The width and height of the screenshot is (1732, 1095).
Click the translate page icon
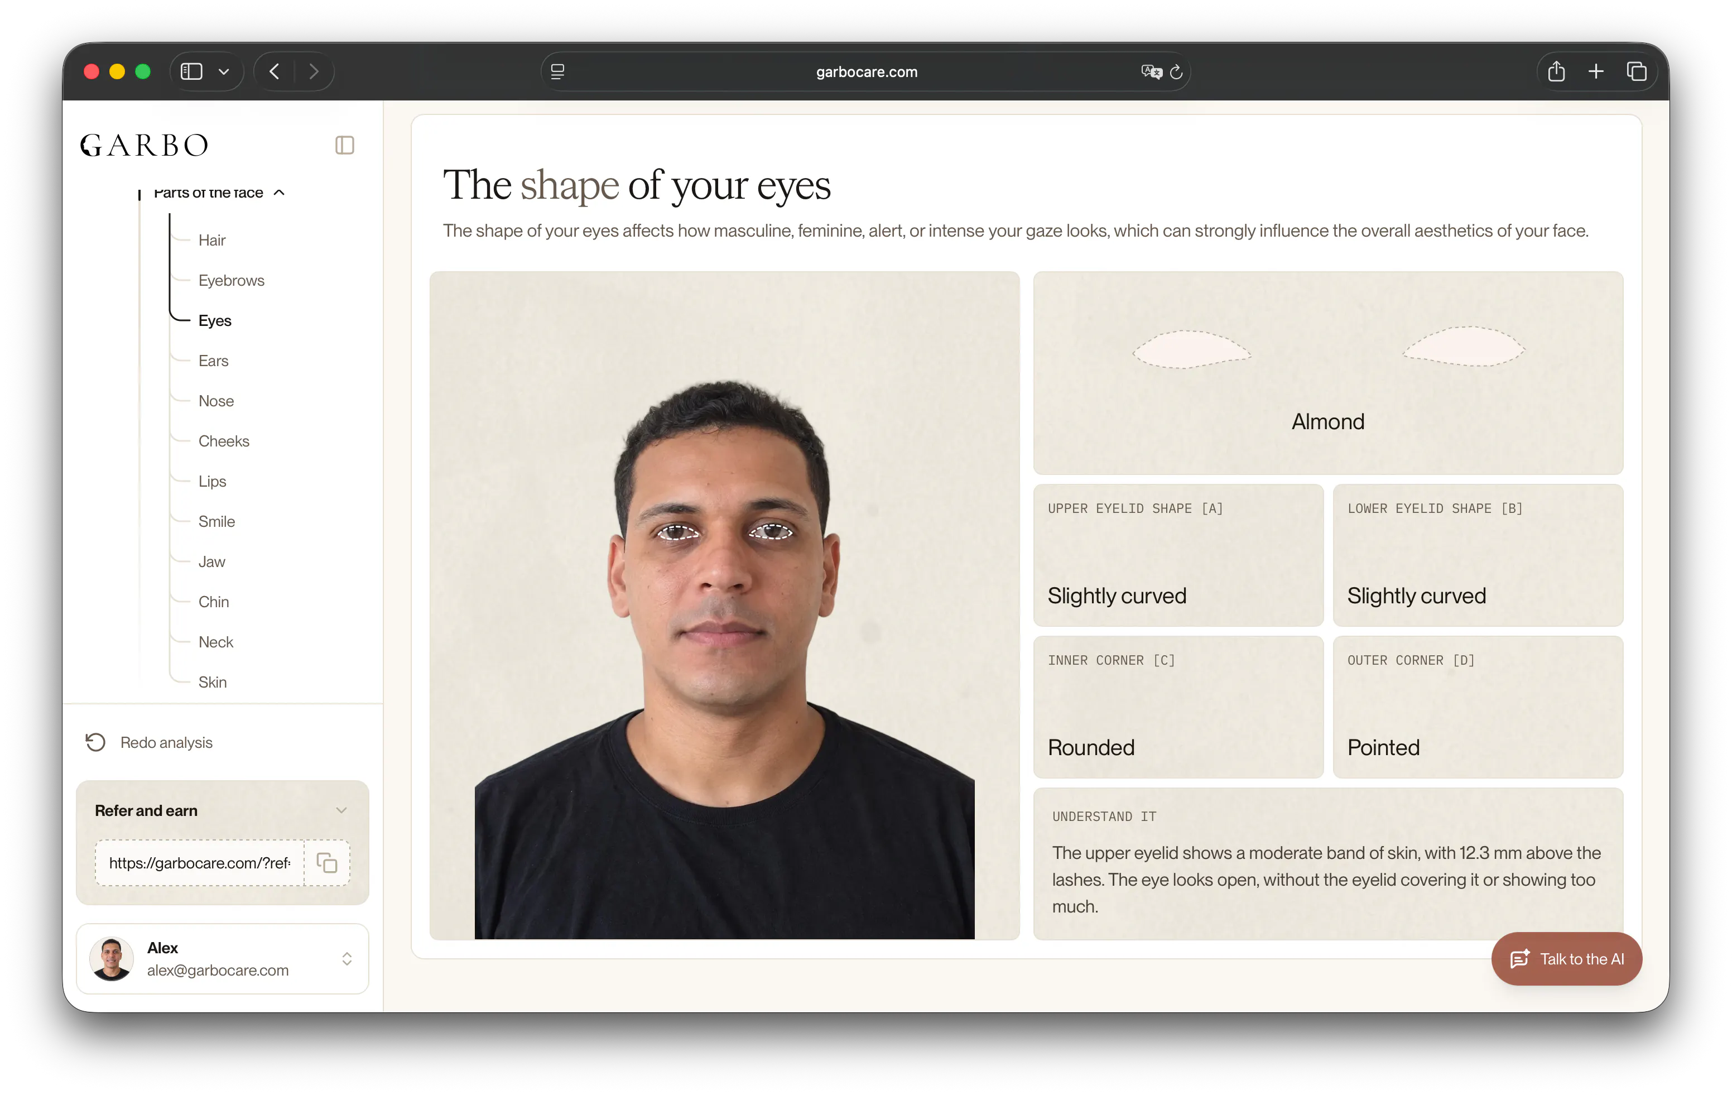click(1152, 71)
